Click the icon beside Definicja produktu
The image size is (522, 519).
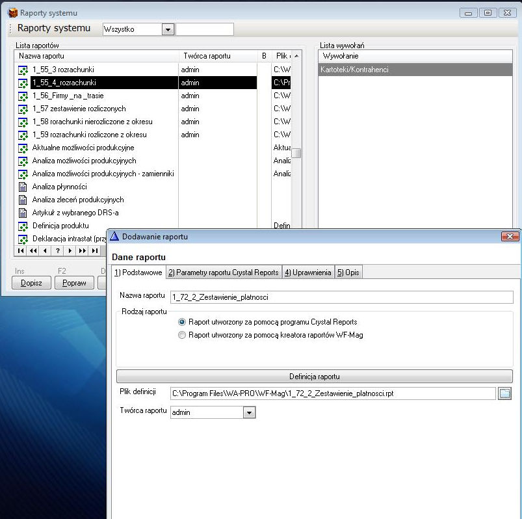pyautogui.click(x=23, y=226)
